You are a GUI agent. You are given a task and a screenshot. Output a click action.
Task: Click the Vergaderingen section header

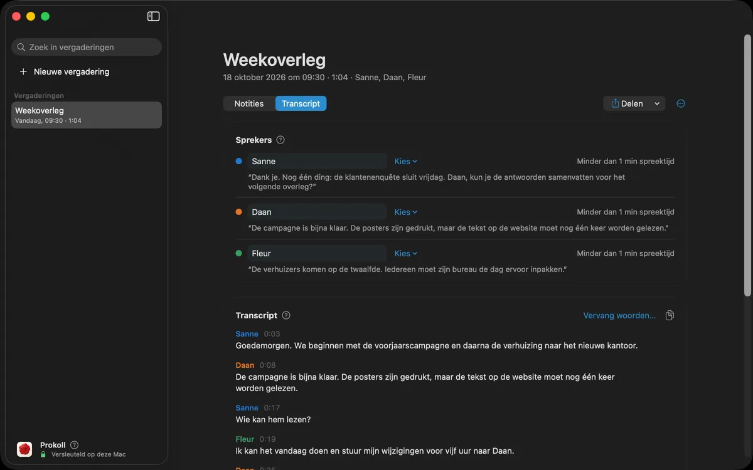click(39, 96)
